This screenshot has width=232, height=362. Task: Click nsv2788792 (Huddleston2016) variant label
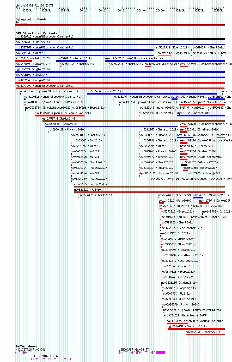pos(182,255)
